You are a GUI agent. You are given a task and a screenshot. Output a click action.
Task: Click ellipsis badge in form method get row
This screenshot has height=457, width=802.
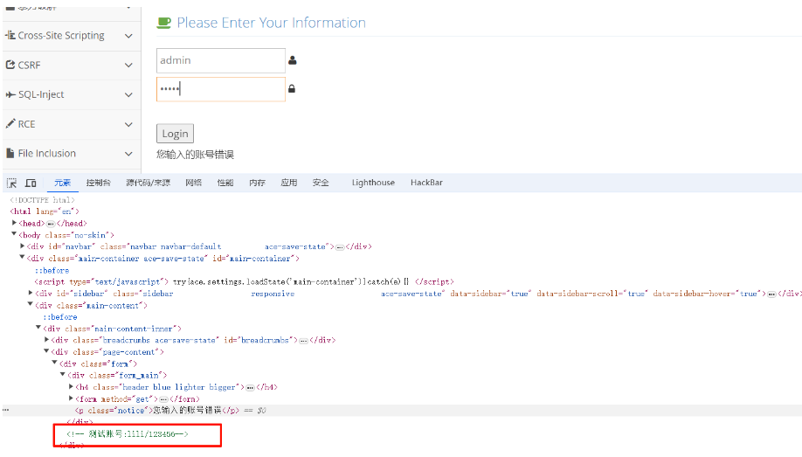pos(163,399)
